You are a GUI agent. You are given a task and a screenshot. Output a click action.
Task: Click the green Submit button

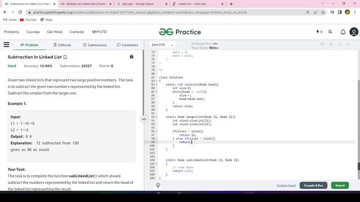point(340,185)
